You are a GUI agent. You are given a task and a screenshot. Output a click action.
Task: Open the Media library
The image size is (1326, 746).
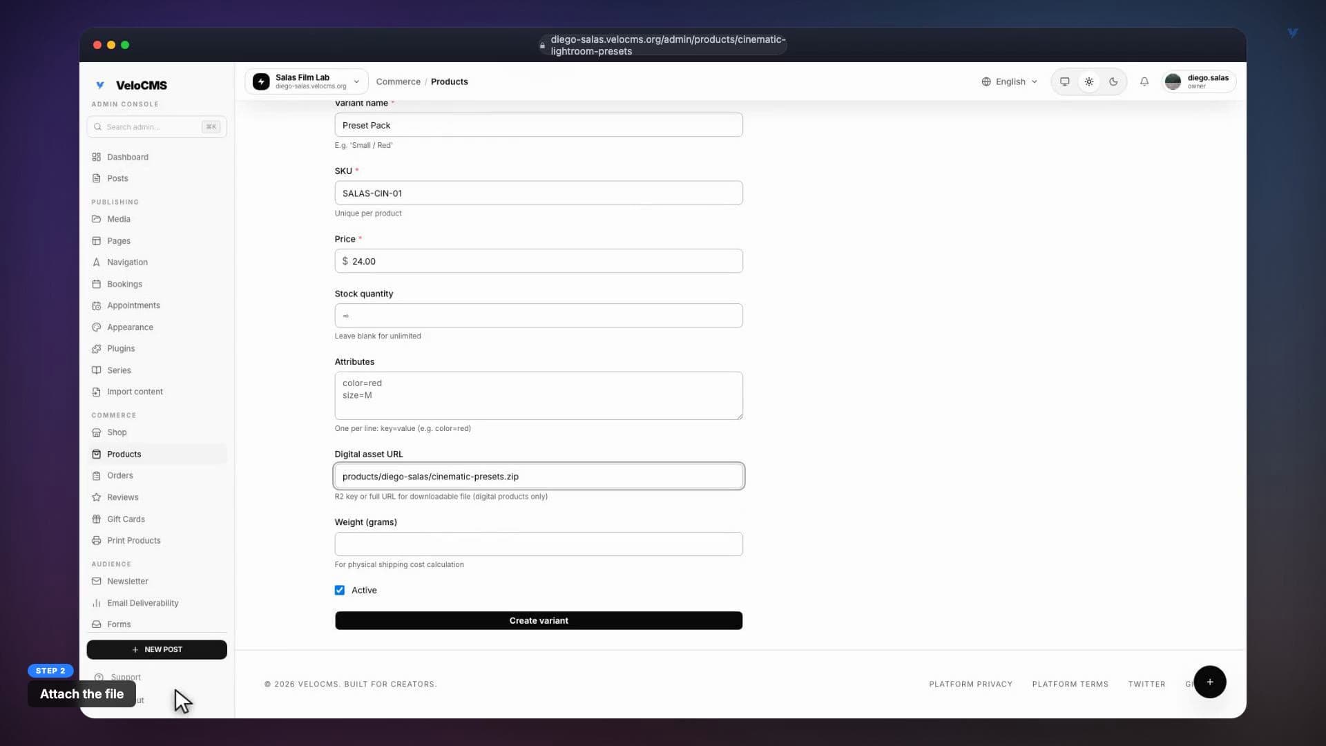click(x=157, y=219)
